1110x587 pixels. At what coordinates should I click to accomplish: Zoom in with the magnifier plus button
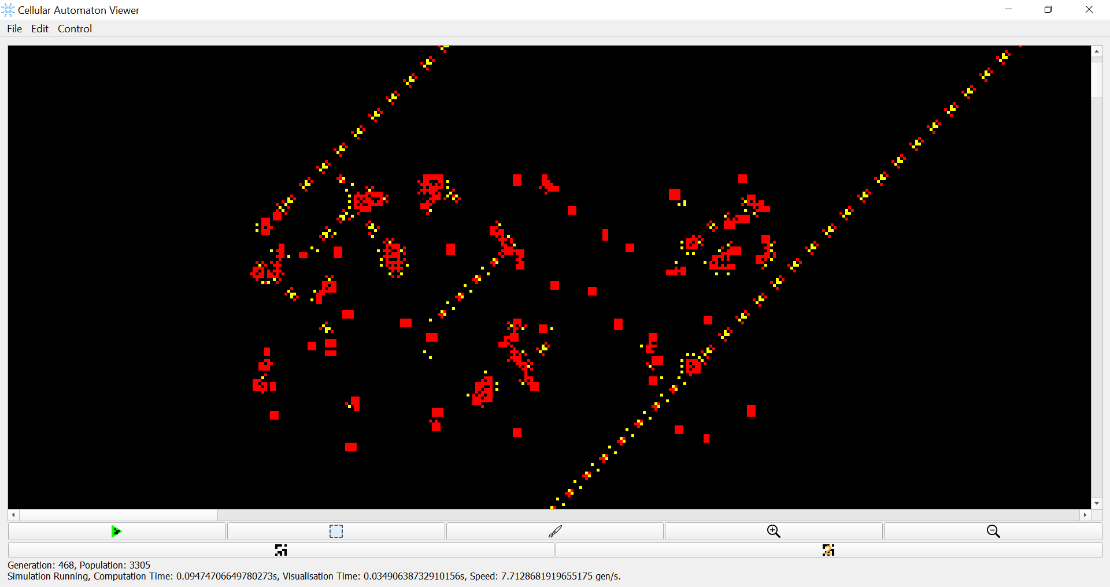click(774, 531)
